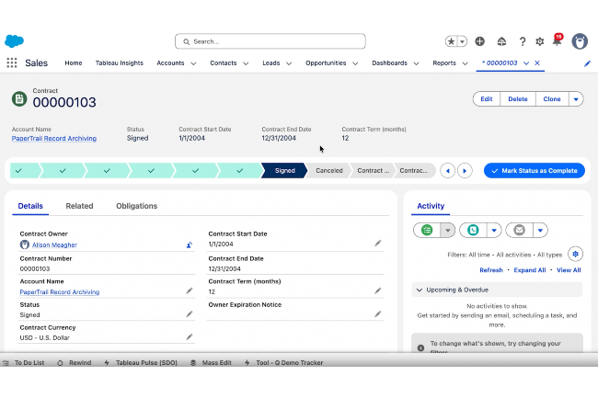Open the Contacts tab
Image resolution: width=598 pixels, height=398 pixels.
tap(224, 63)
